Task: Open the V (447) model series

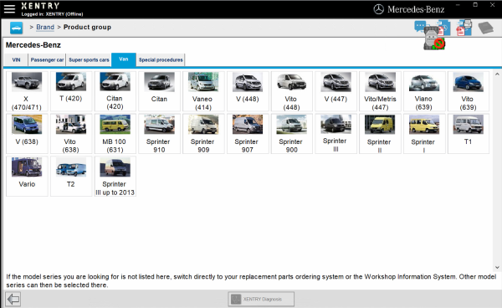Action: (336, 91)
